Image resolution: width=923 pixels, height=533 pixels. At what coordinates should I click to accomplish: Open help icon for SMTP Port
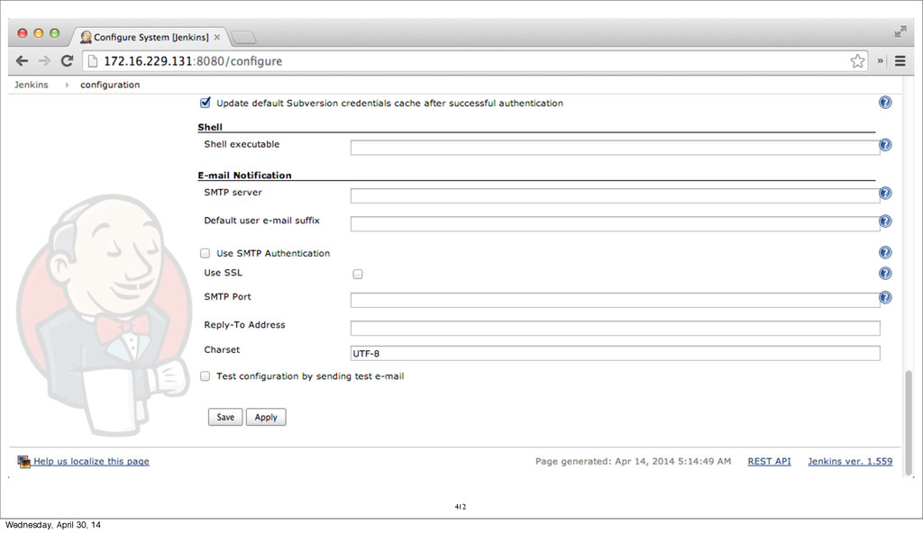[x=885, y=297]
